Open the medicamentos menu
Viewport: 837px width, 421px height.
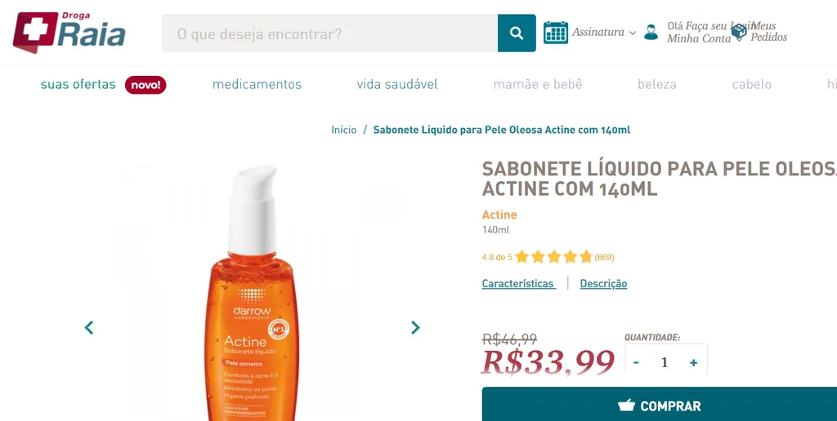pos(257,84)
